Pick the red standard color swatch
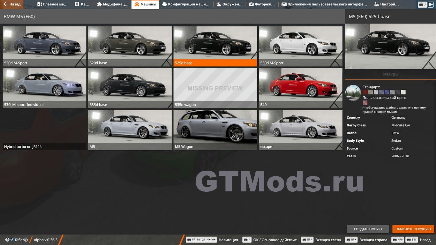The height and width of the screenshot is (245, 436). [365, 92]
